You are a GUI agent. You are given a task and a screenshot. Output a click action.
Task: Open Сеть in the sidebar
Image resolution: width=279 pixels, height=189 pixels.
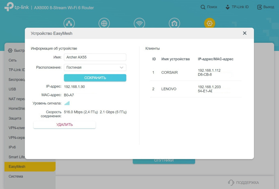pyautogui.click(x=13, y=60)
